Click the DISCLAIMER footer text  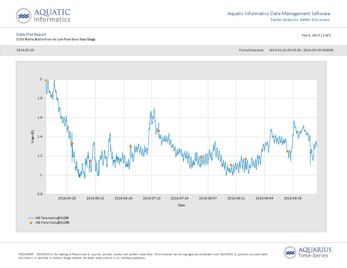(143, 256)
